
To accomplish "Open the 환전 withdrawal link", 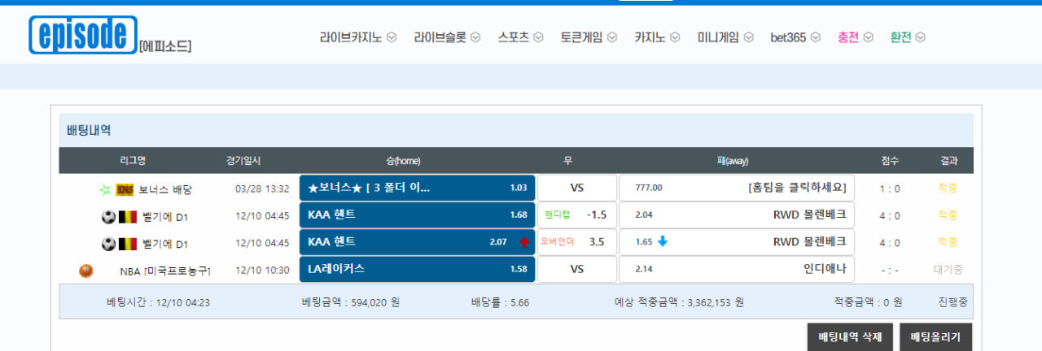I will click(907, 37).
